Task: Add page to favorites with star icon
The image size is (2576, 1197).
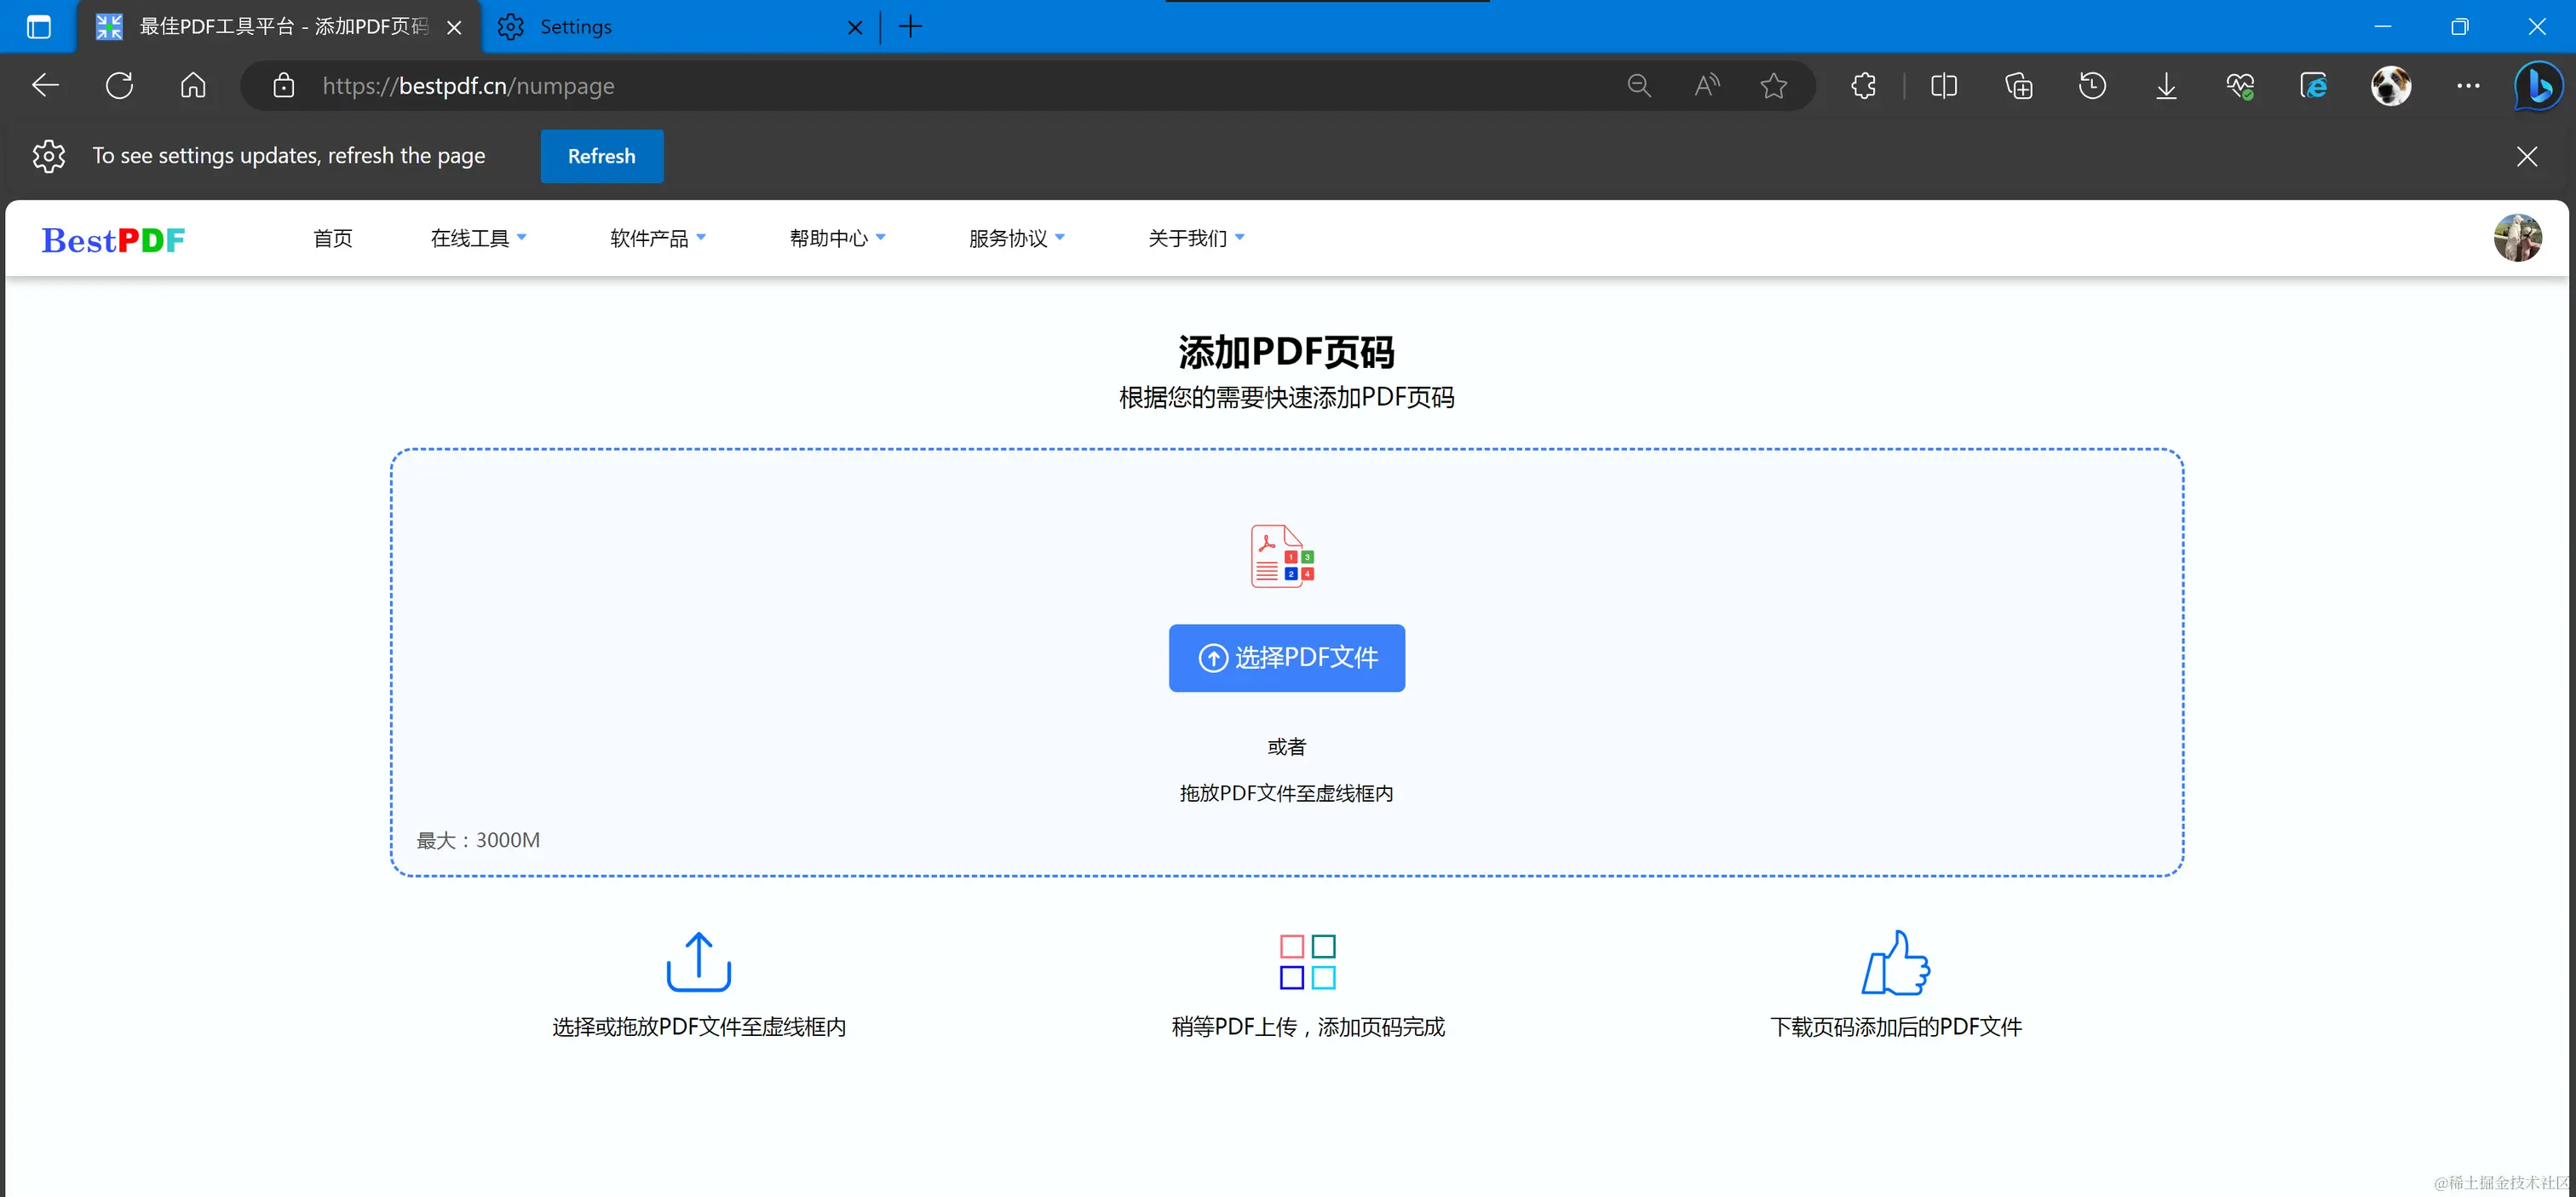Action: [1773, 86]
